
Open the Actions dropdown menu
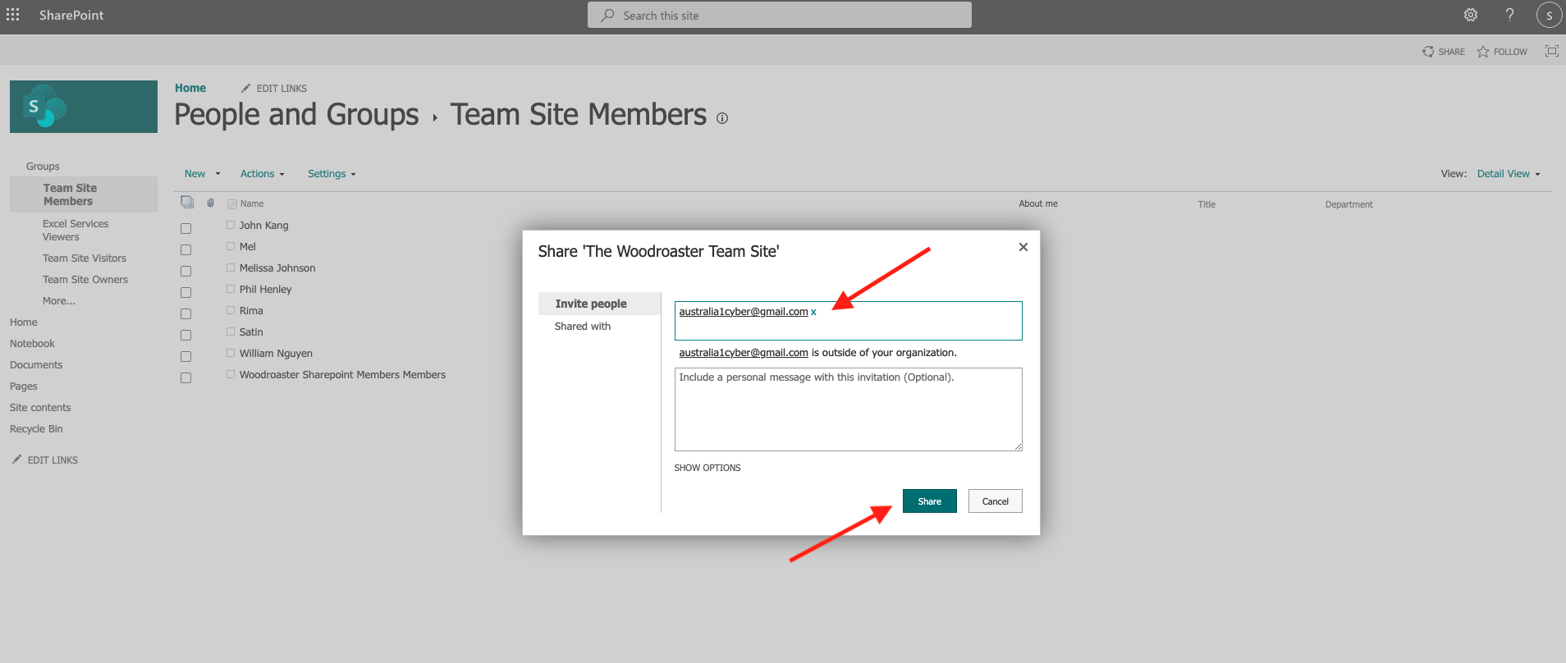(262, 174)
